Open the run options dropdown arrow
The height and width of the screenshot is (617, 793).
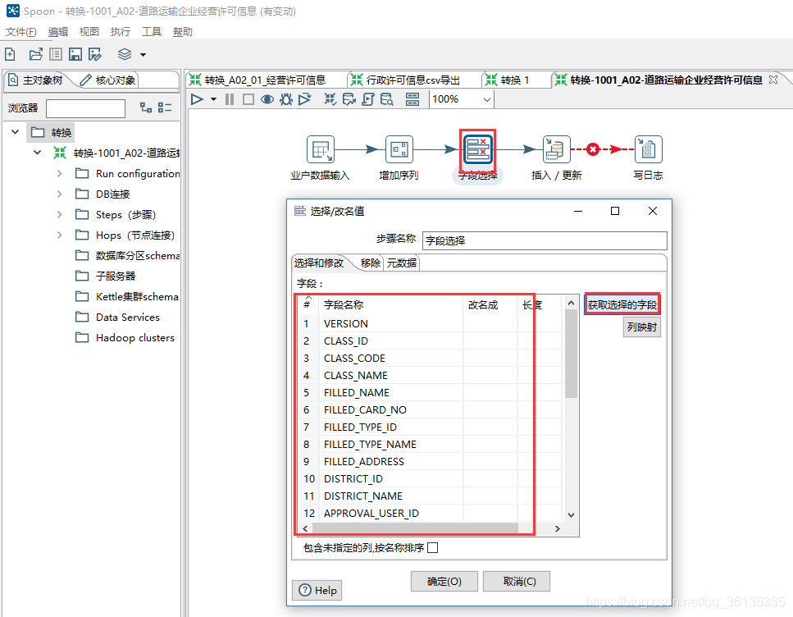(x=213, y=99)
